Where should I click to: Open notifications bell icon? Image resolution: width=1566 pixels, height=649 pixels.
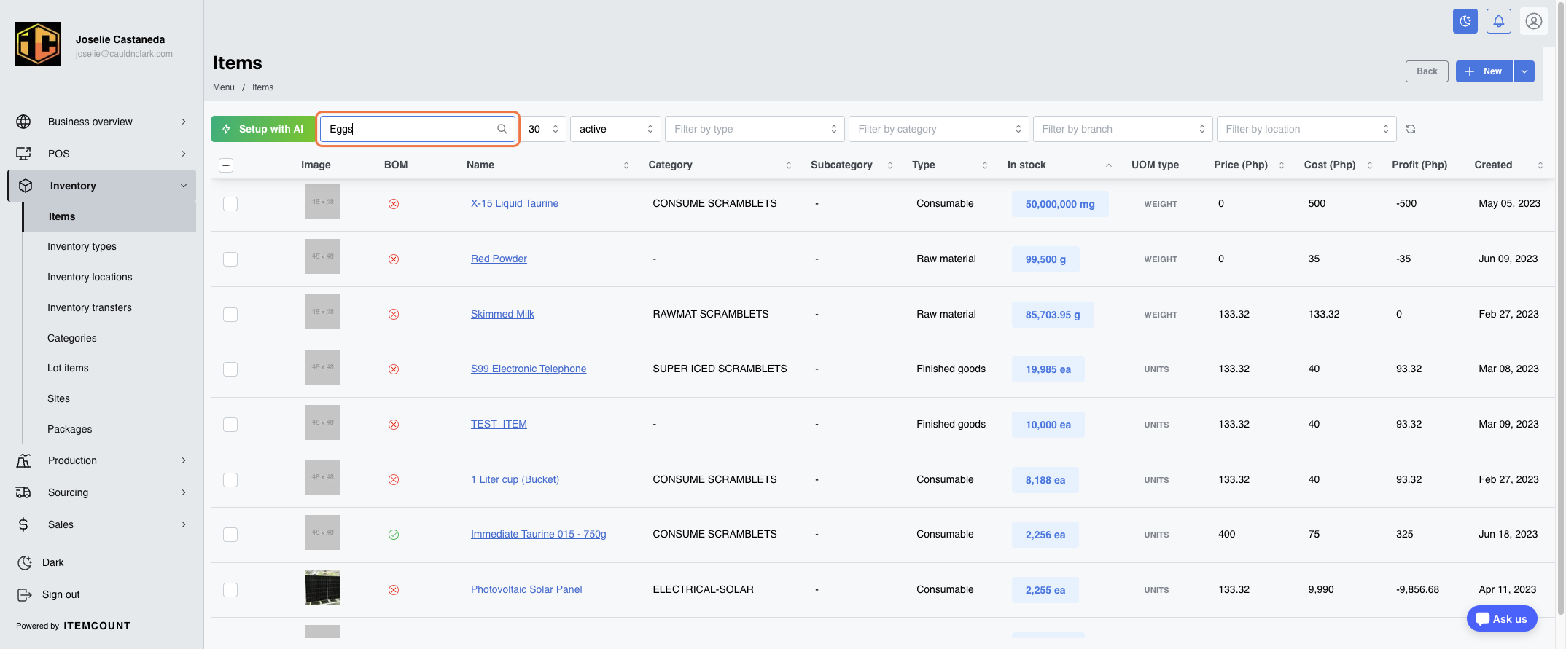1499,21
